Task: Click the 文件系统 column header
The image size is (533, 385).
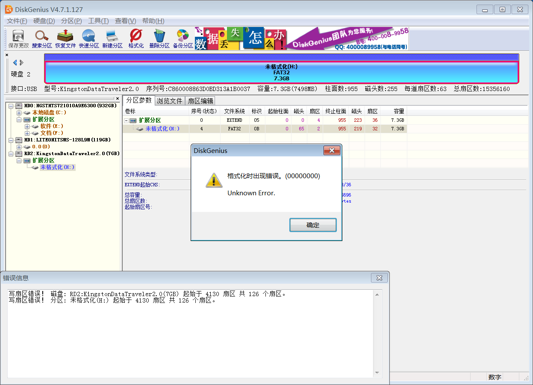Action: [x=235, y=111]
